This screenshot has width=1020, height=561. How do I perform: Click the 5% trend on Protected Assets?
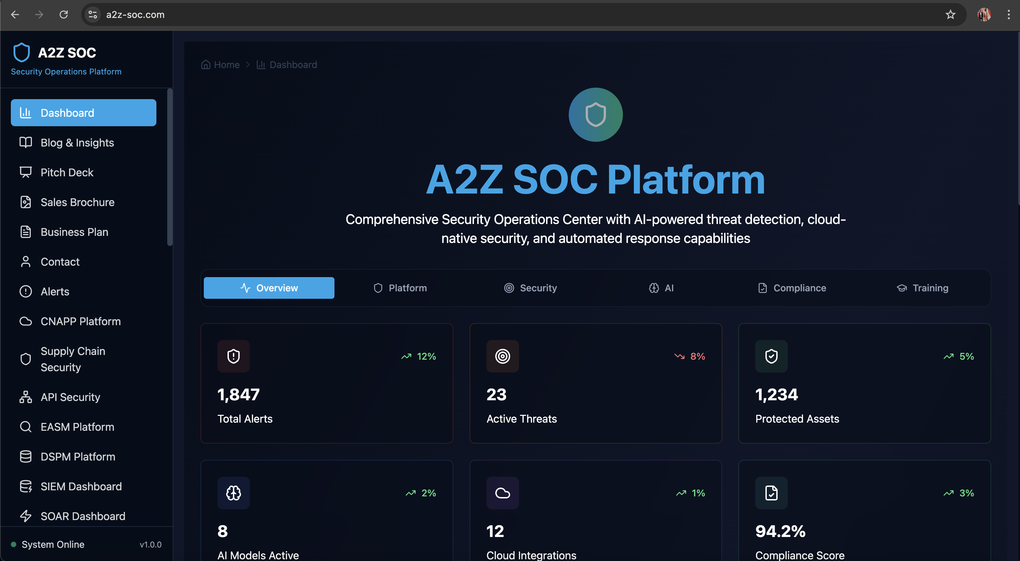959,356
